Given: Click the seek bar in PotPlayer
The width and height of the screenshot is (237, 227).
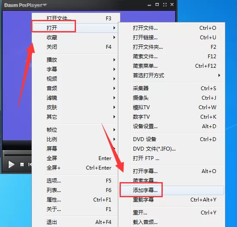Looking at the screenshot, I should point(18,155).
